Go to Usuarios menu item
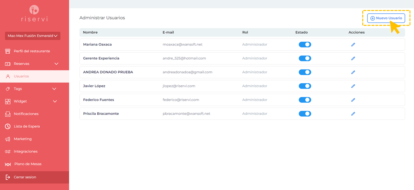The height and width of the screenshot is (190, 414). click(x=35, y=76)
